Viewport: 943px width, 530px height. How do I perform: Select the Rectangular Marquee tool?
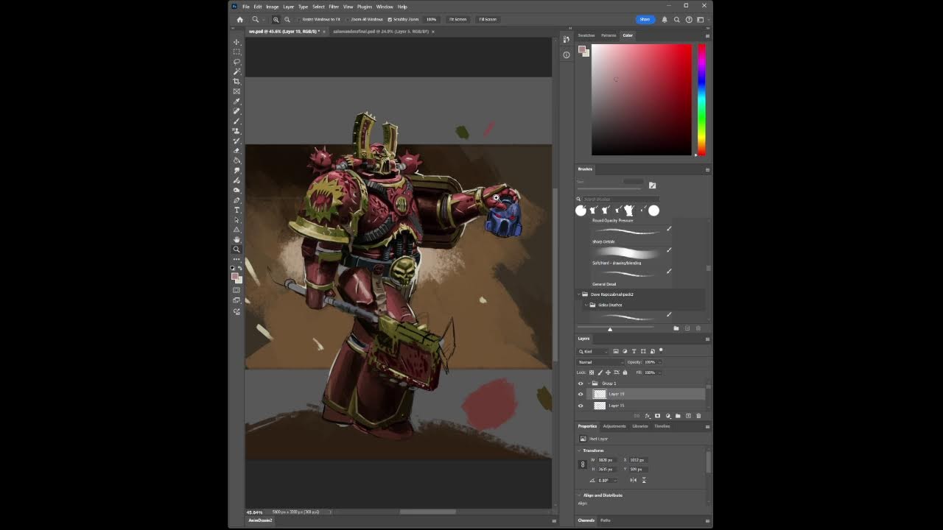236,52
